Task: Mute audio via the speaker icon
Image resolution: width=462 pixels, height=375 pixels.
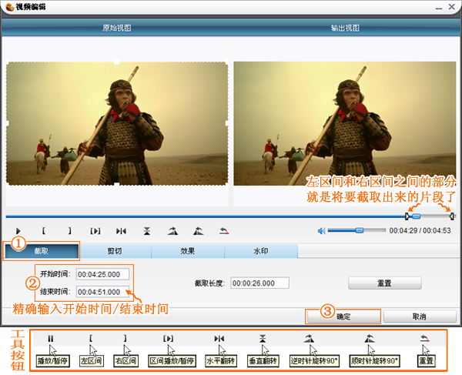Action: 321,231
